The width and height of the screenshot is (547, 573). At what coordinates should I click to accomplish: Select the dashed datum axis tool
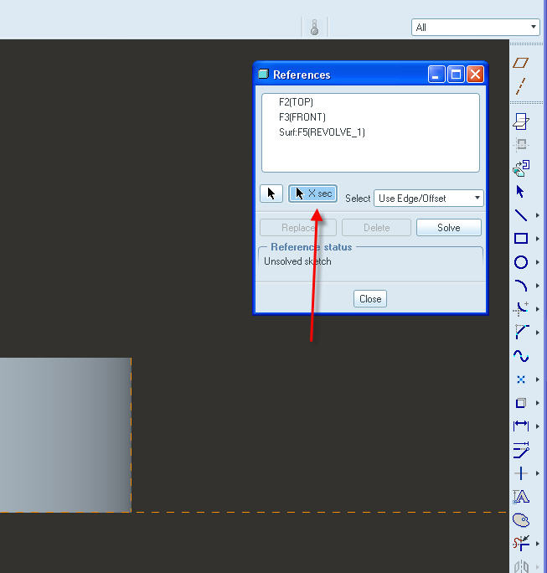521,86
